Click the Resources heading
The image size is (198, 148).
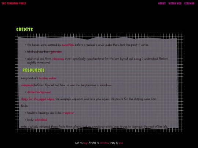click(34, 70)
